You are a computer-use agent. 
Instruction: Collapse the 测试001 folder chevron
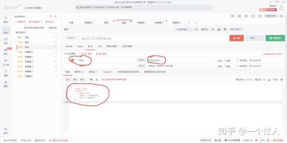click(x=56, y=32)
